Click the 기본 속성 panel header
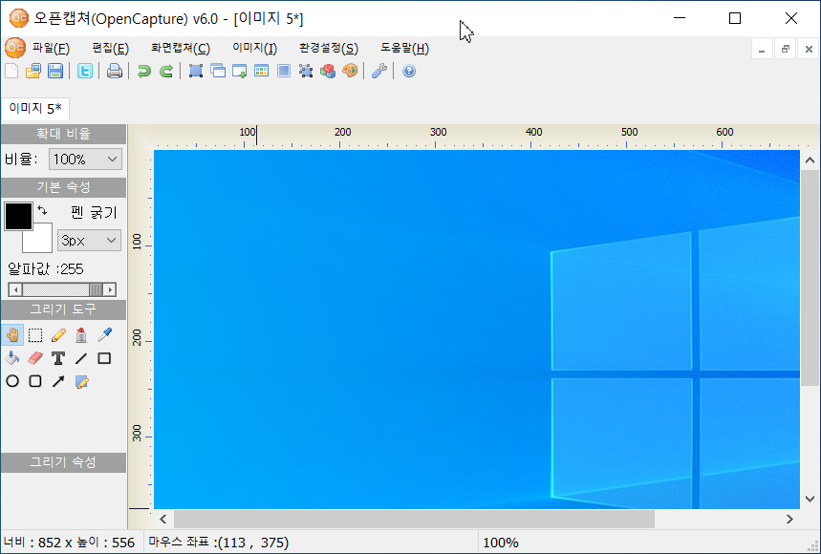Image resolution: width=821 pixels, height=554 pixels. pyautogui.click(x=63, y=187)
